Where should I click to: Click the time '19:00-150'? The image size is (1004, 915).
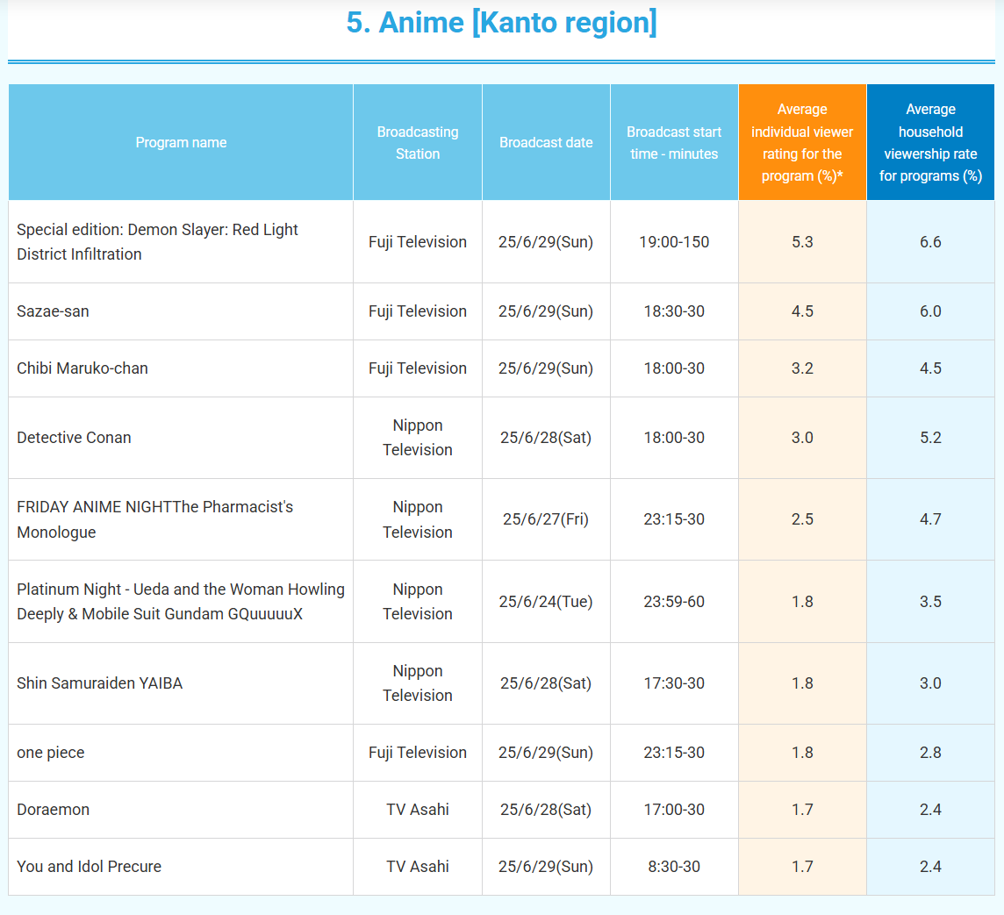point(674,242)
